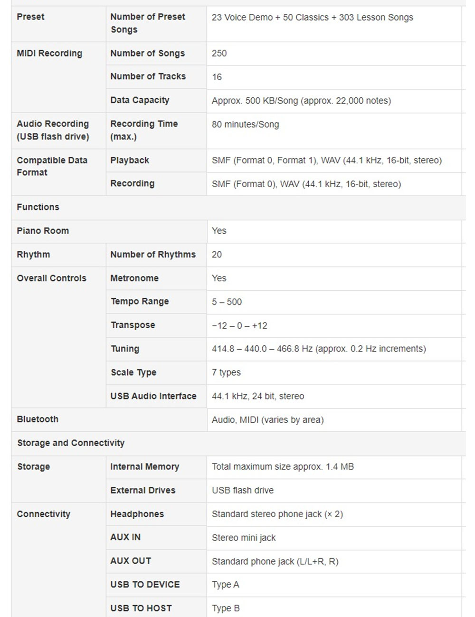Click the MIDI Recording category cell
Viewport: 475px width, 617px height.
58,77
